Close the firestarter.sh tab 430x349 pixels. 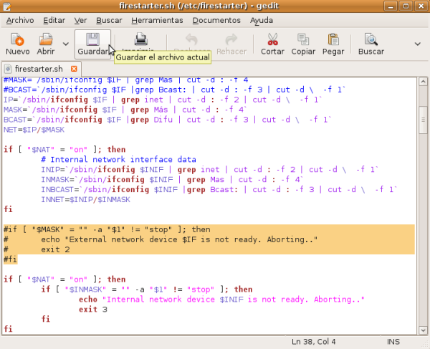[74, 68]
